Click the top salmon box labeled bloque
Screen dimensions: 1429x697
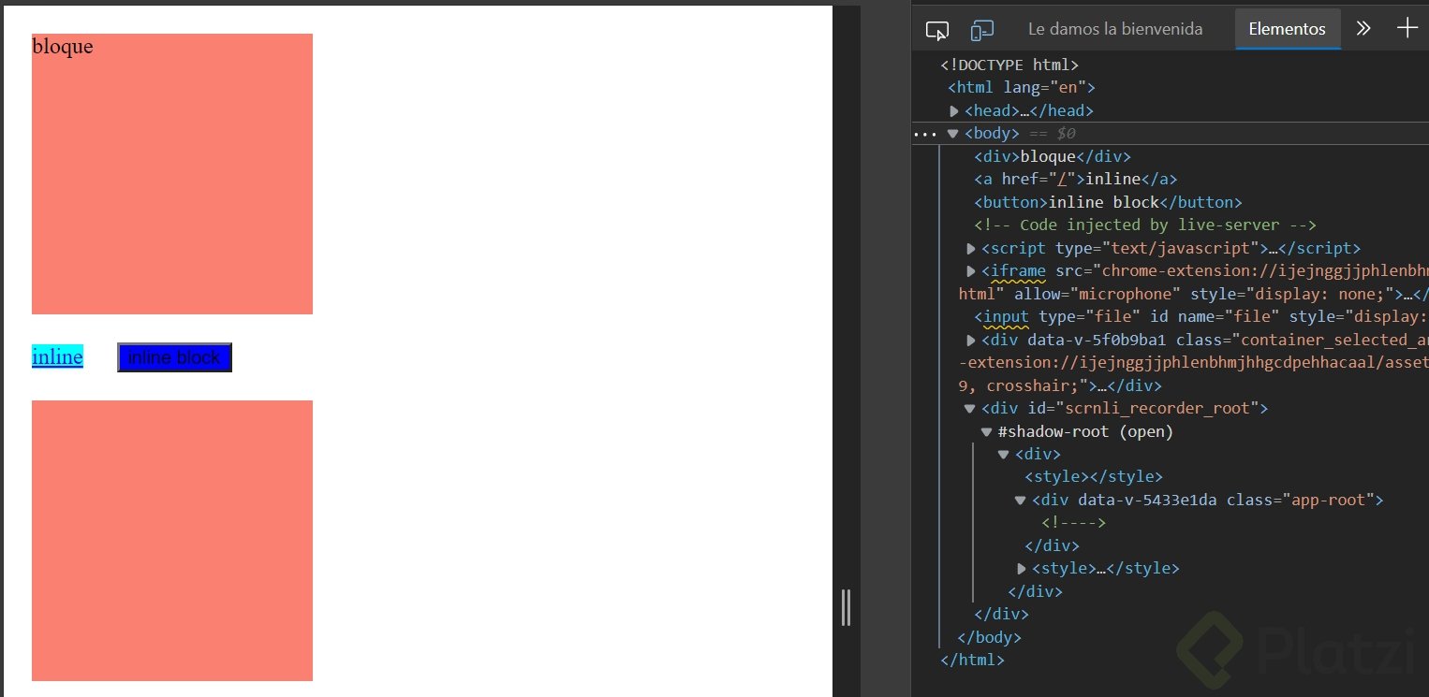tap(172, 174)
